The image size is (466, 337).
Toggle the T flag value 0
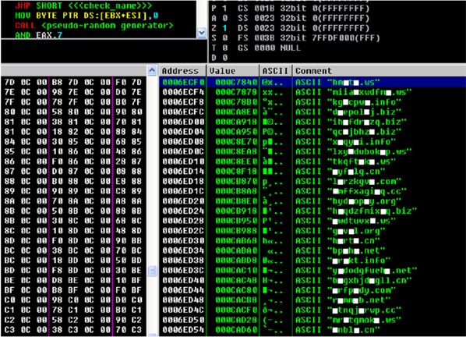224,48
